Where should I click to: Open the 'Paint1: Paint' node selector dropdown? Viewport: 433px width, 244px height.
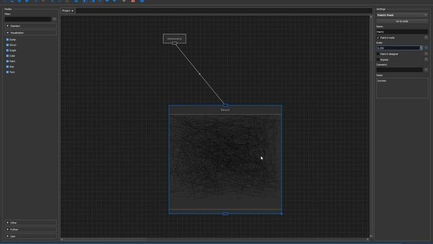tap(402, 15)
